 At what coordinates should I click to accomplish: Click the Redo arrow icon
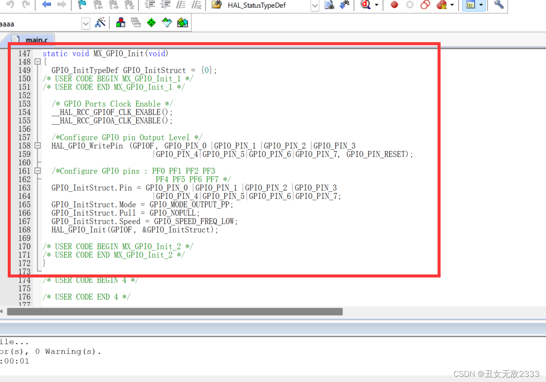(26, 5)
